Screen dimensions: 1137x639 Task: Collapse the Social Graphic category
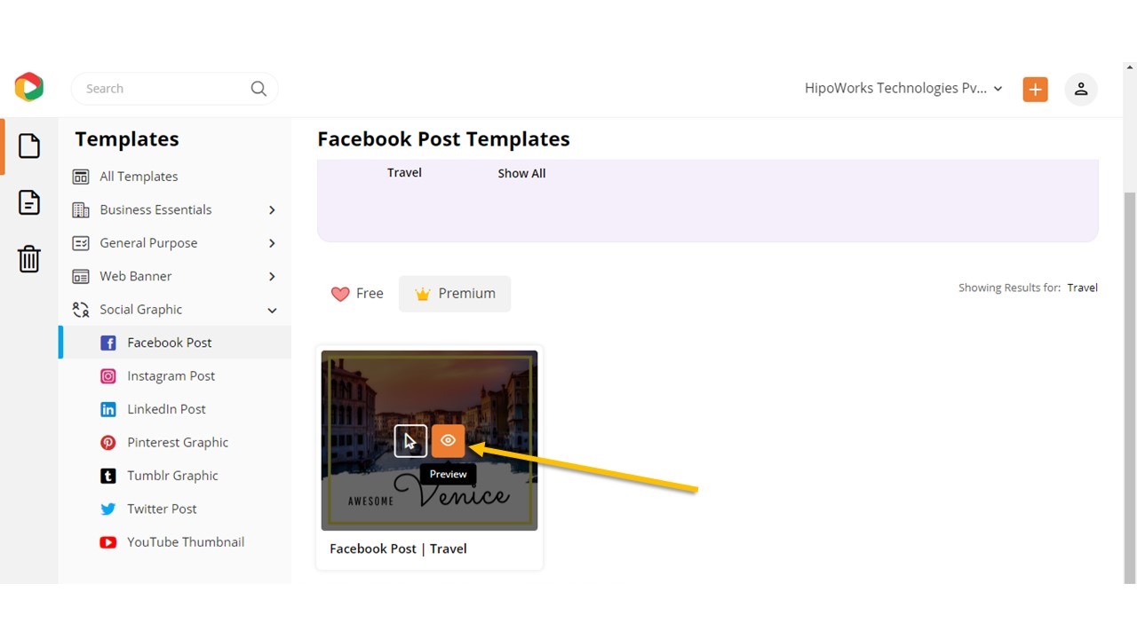pyautogui.click(x=272, y=309)
